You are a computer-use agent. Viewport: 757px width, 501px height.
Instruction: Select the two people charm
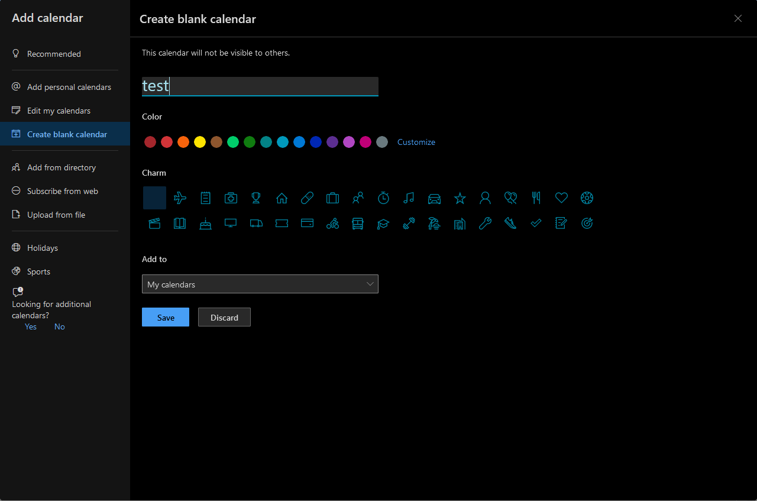pos(358,198)
